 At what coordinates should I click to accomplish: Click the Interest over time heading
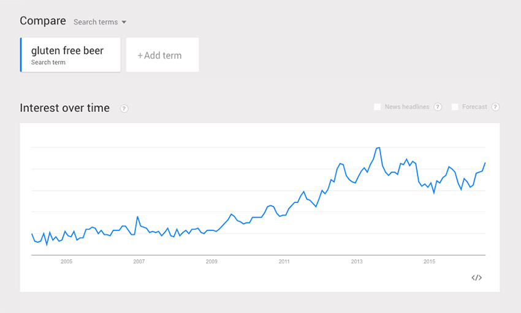[64, 108]
